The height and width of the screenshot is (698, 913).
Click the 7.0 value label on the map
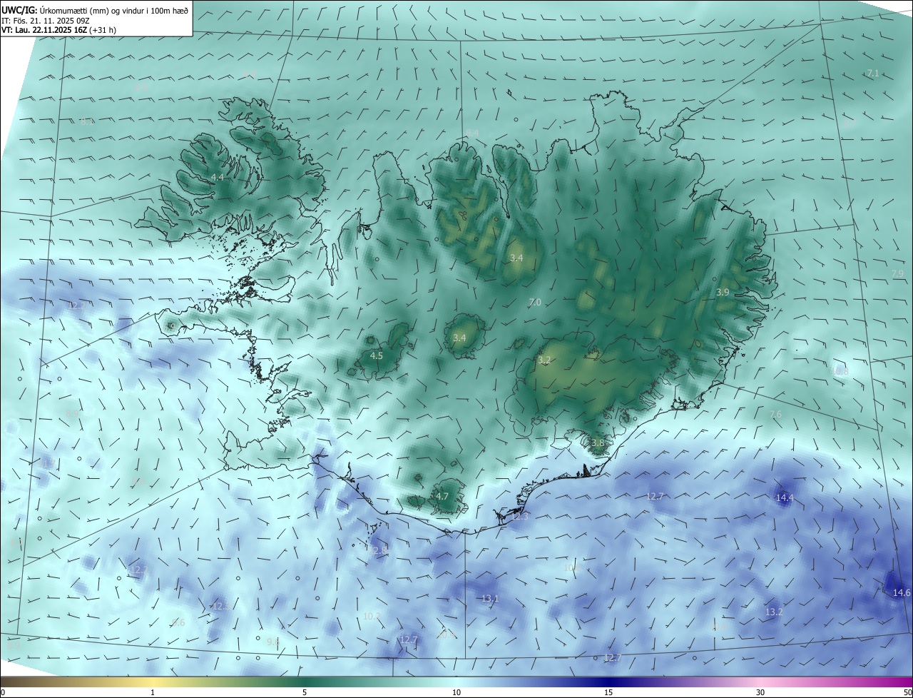point(535,303)
